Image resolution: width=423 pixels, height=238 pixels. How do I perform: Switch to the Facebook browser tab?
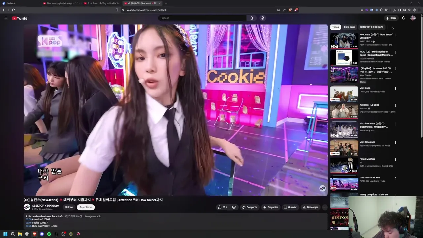click(x=20, y=3)
